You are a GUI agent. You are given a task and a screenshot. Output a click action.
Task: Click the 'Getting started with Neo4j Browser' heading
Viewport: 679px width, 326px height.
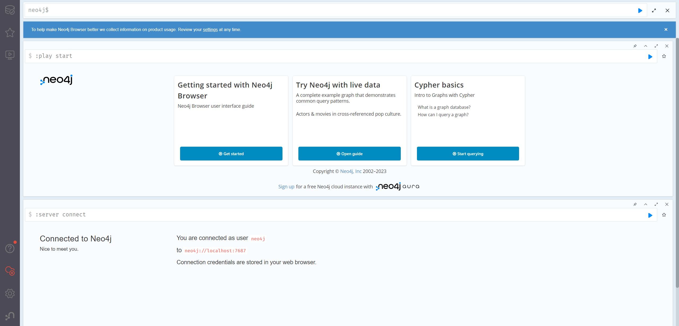pos(225,90)
